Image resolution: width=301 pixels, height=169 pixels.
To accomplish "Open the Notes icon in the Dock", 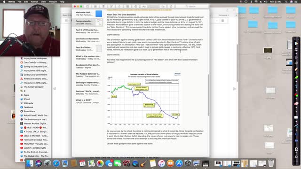I will point(153,163).
